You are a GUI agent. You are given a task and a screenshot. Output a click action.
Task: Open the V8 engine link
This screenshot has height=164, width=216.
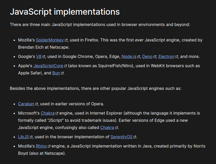point(39,57)
